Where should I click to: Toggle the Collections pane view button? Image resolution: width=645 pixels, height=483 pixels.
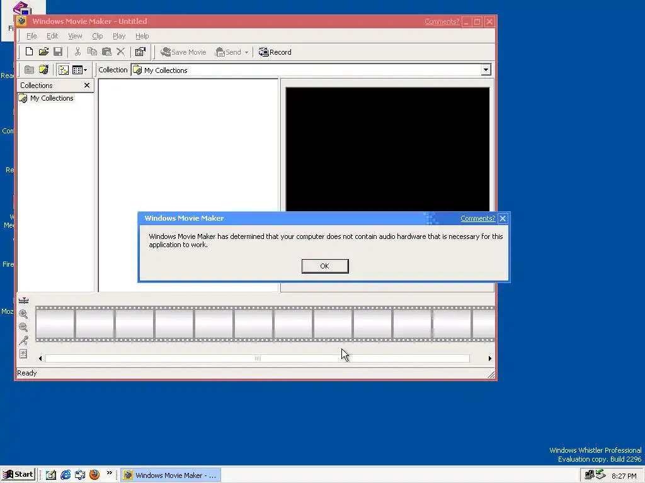point(64,70)
